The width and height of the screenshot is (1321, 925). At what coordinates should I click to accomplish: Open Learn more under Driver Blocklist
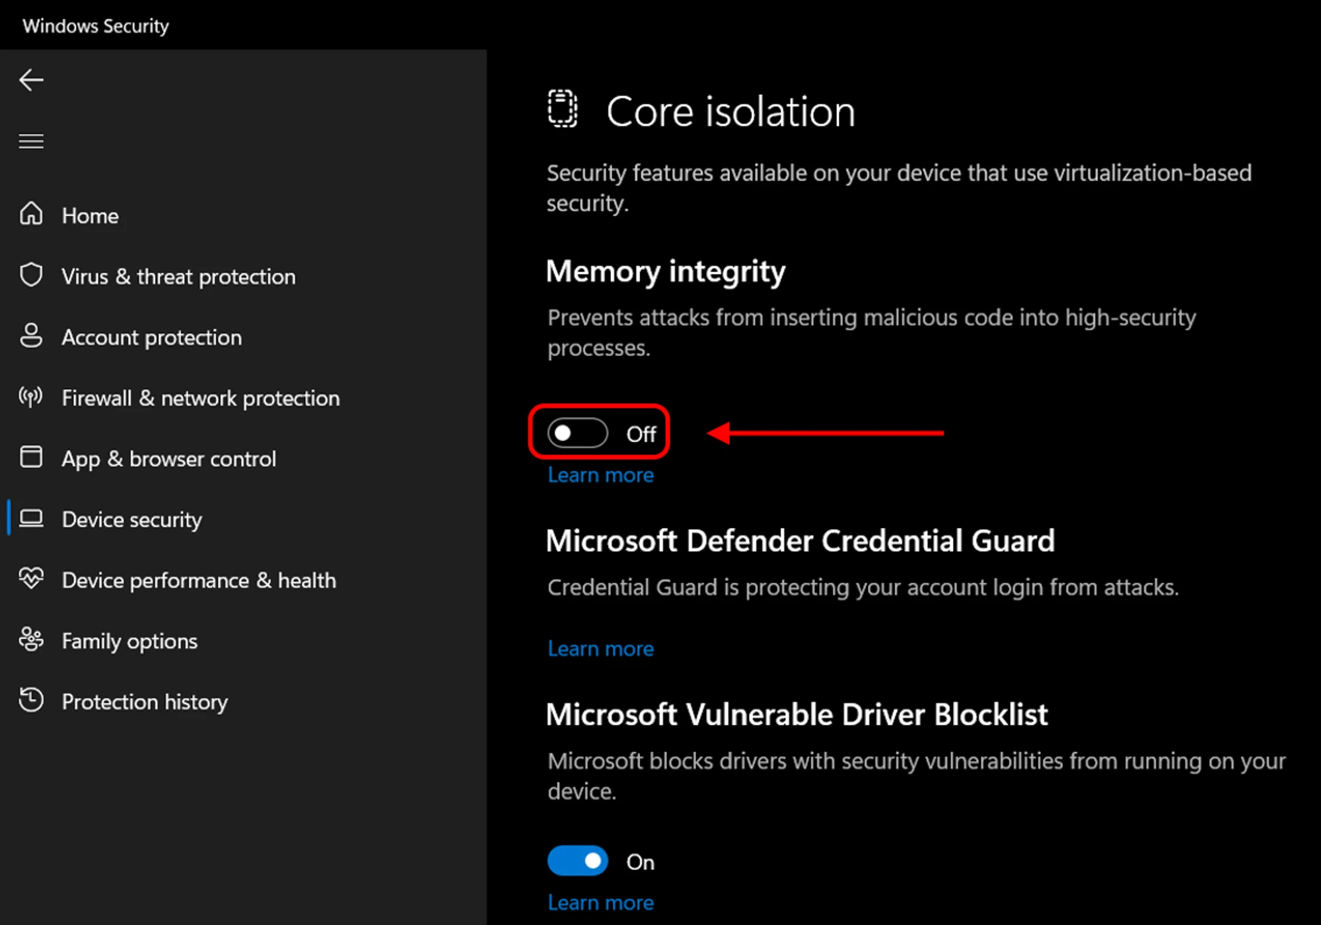(600, 903)
